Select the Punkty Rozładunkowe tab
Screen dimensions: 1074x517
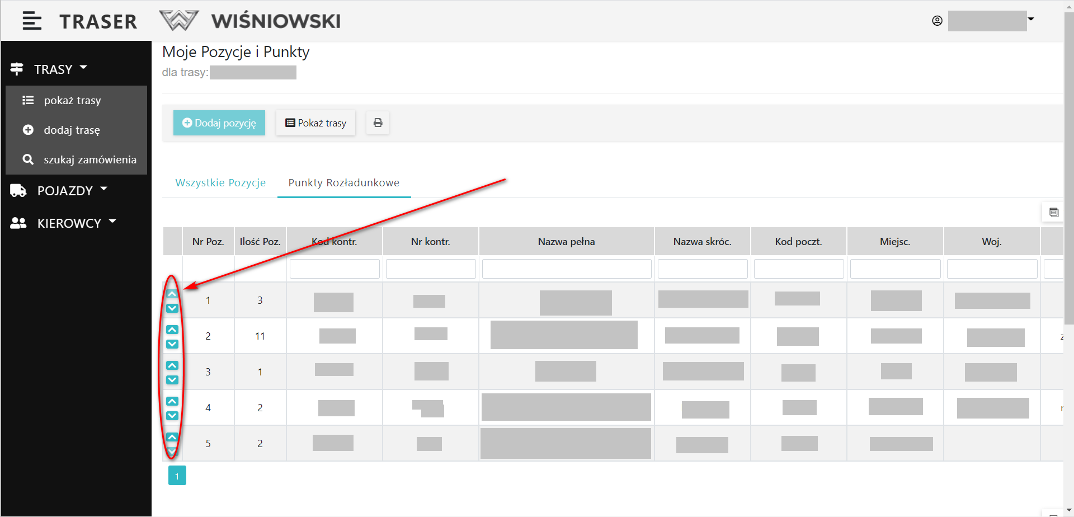(x=343, y=183)
